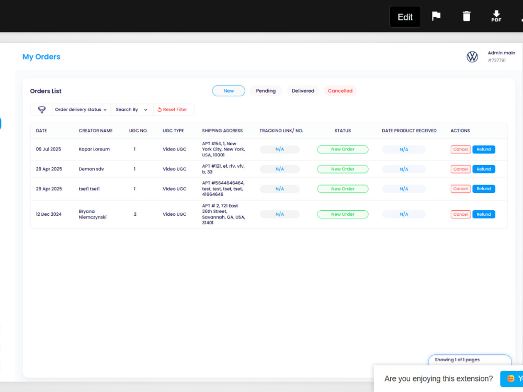
Task: Click the New York City shipping address
Action: tap(223, 149)
